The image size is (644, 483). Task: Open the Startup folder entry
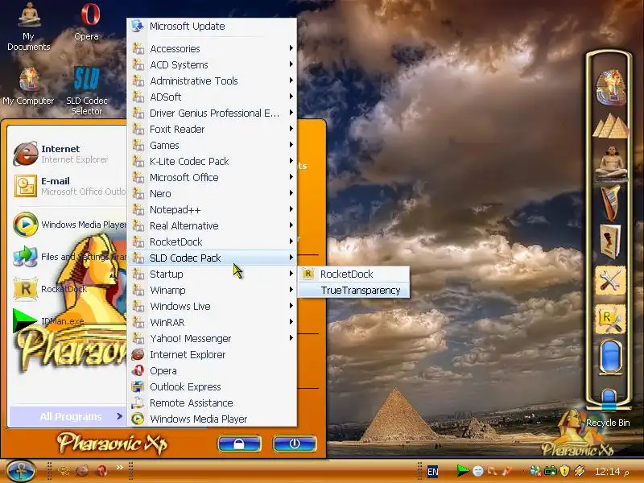point(212,274)
